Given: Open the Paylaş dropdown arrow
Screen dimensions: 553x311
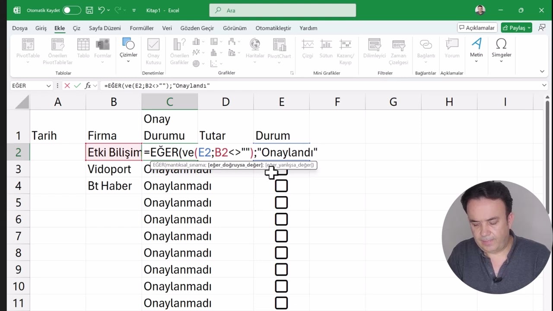Looking at the screenshot, I should [x=529, y=28].
